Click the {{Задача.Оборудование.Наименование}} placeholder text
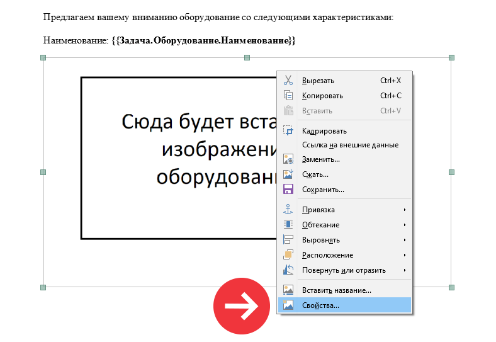 [203, 40]
